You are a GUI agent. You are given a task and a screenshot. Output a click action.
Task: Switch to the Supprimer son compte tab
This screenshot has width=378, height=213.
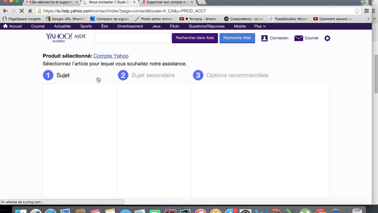pos(167,2)
